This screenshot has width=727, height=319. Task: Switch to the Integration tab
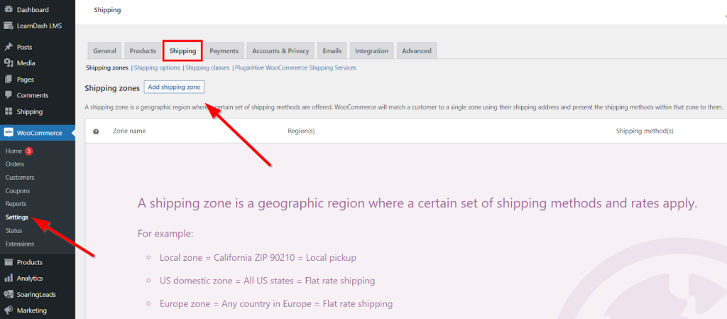click(x=371, y=51)
